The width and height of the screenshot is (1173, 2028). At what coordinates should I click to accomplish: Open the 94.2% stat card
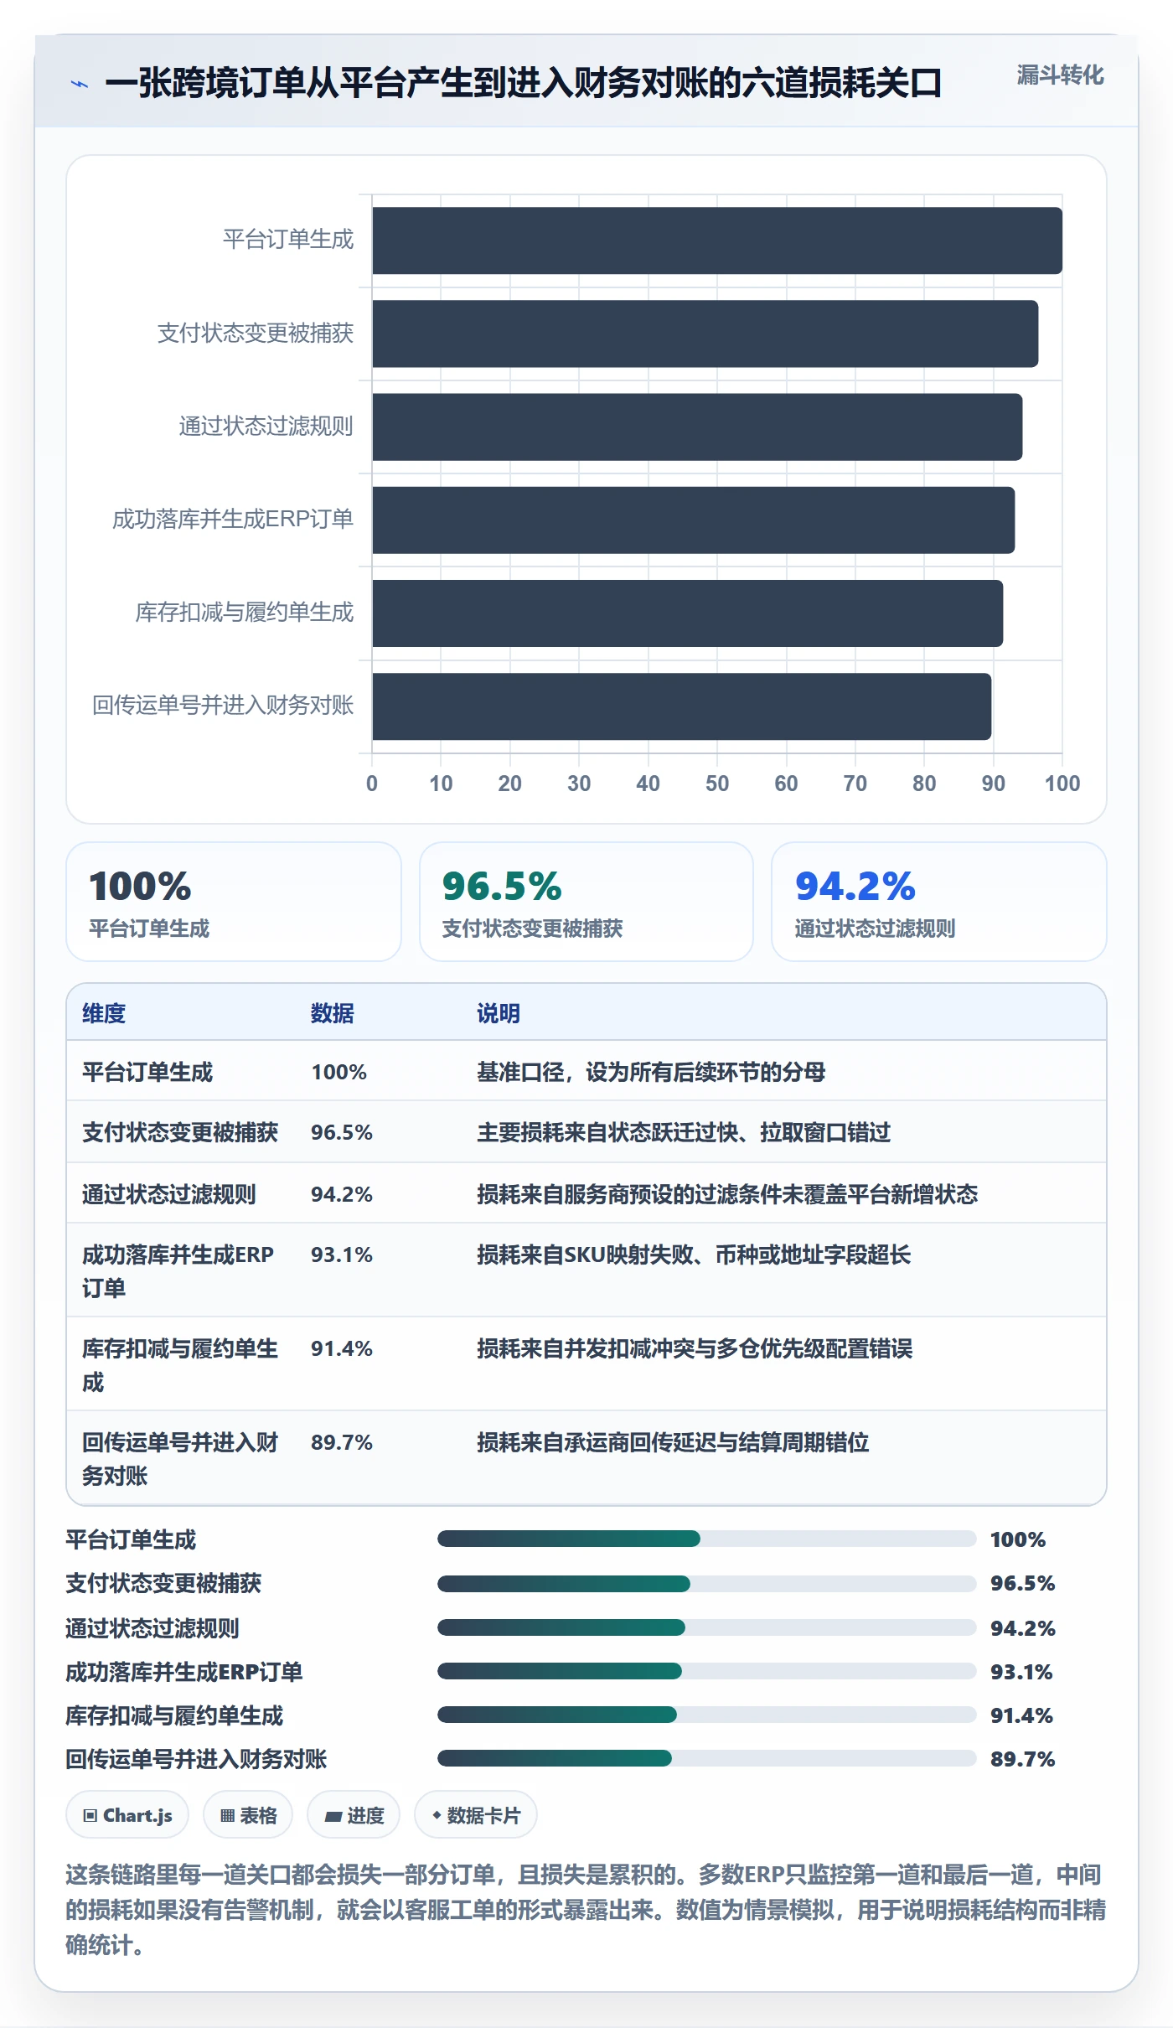pyautogui.click(x=939, y=902)
